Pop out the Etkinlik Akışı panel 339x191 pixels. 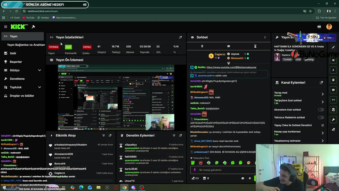tap(110, 136)
